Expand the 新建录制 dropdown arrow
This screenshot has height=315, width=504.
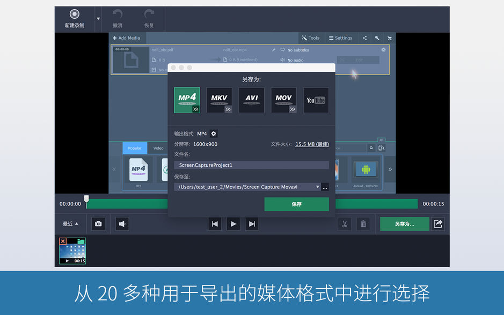point(97,19)
